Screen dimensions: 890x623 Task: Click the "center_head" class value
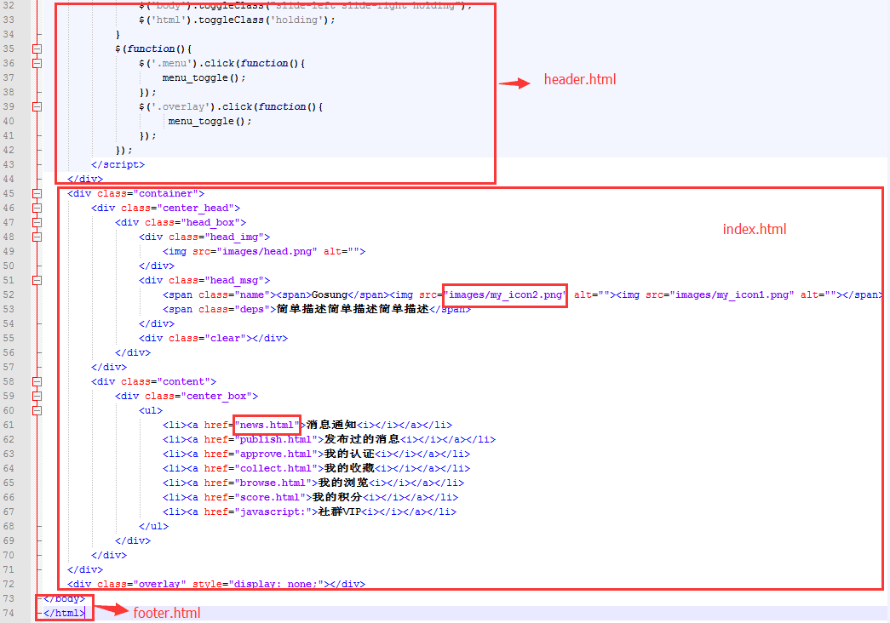tap(195, 209)
